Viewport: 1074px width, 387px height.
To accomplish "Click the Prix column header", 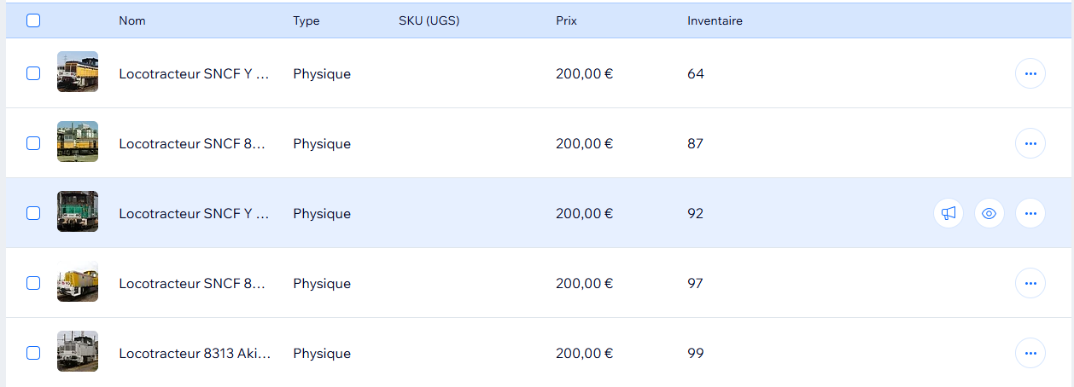I will click(566, 20).
